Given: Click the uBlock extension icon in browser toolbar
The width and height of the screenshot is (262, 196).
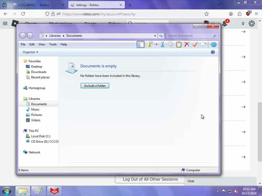Looking at the screenshot, I should click(x=248, y=14).
